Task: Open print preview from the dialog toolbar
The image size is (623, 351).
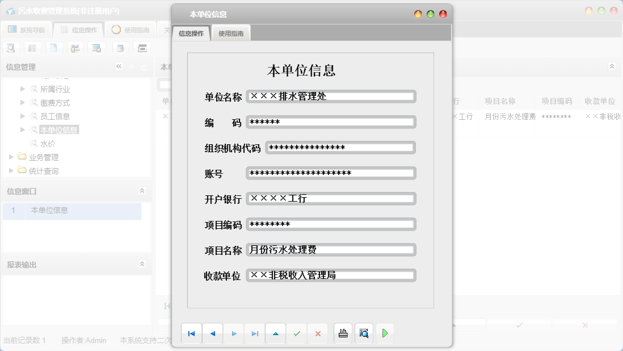Action: [364, 333]
